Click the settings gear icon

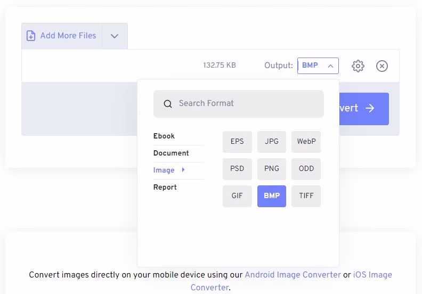[358, 66]
